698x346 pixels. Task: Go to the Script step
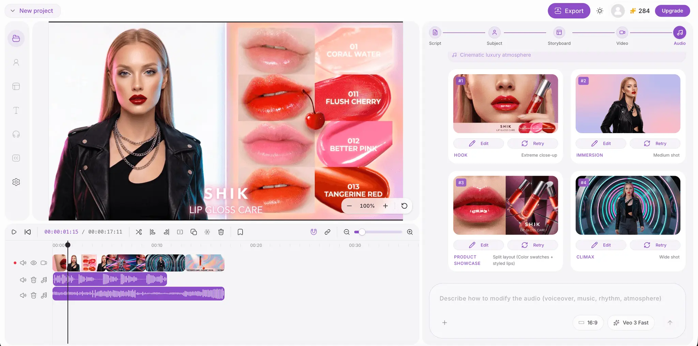[x=435, y=36]
